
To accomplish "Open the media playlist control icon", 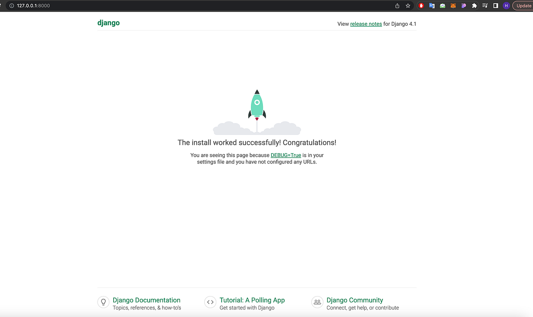I will pos(485,5).
